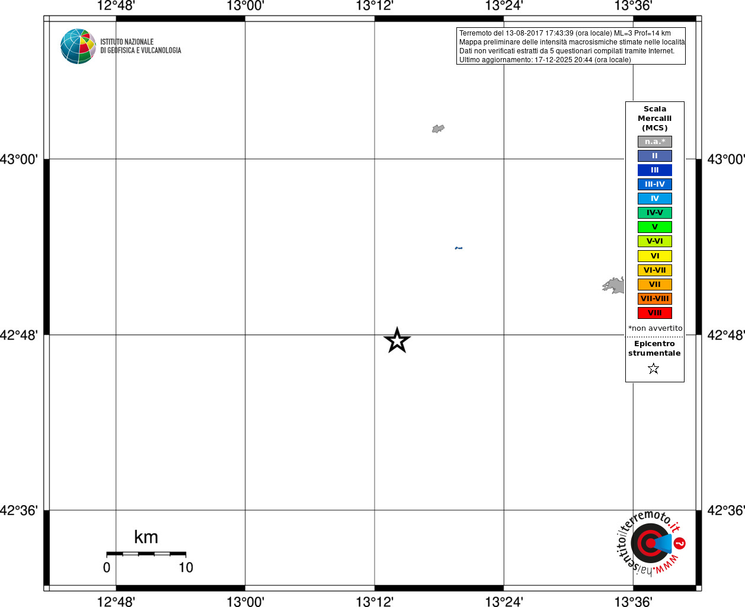Select the V bright green swatch

[655, 227]
